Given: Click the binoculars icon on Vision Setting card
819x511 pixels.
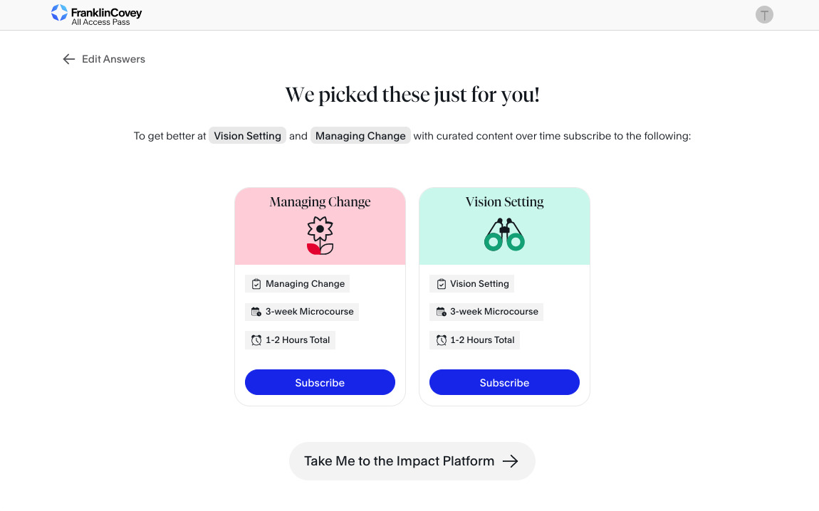Looking at the screenshot, I should pyautogui.click(x=504, y=236).
